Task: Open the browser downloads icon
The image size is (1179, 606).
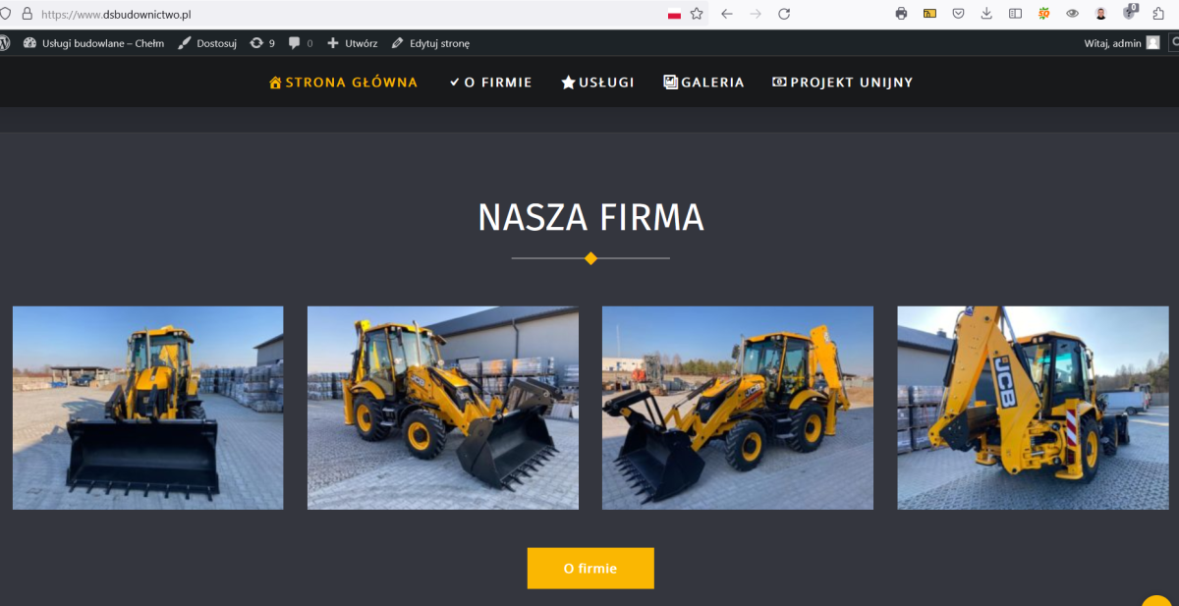Action: click(x=986, y=14)
